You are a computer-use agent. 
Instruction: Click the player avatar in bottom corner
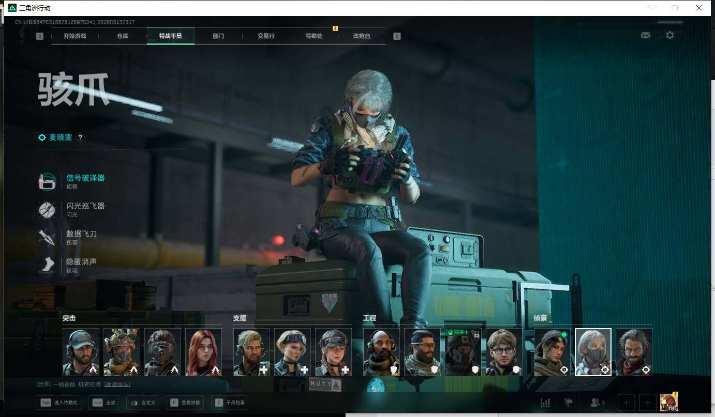click(x=668, y=403)
